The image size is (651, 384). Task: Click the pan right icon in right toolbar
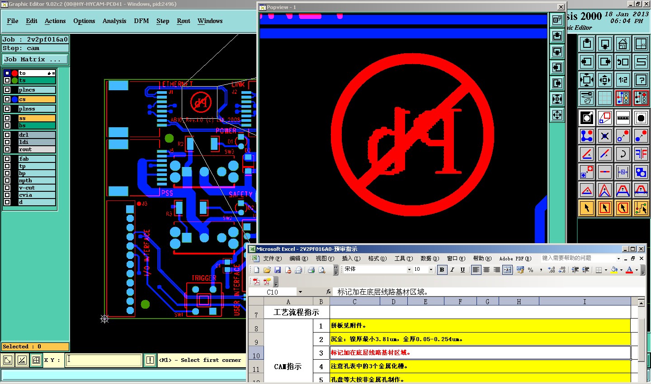[605, 62]
